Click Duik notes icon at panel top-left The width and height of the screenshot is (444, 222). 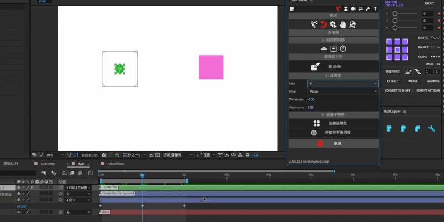click(292, 9)
